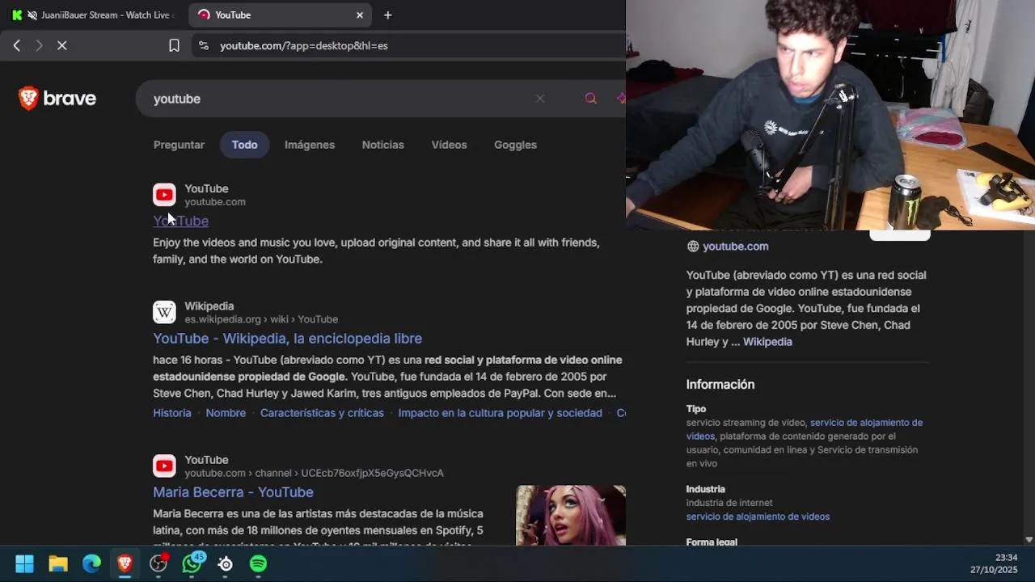
Task: Switch to the Vídeos results tab
Action: click(449, 145)
